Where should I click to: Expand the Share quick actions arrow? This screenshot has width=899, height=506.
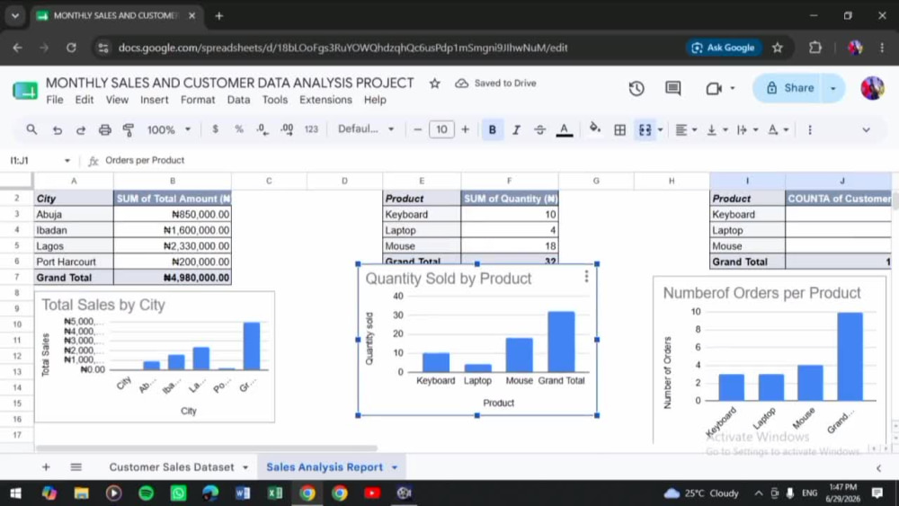click(833, 88)
